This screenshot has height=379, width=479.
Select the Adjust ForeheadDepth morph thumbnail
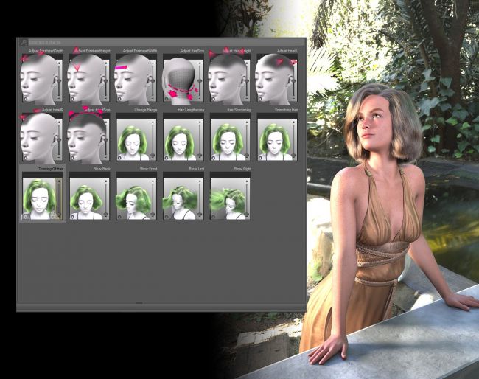38,77
